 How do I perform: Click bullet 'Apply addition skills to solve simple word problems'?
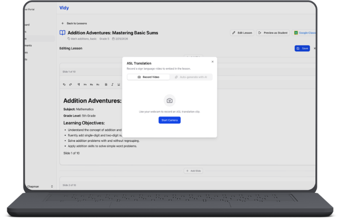click(x=103, y=146)
